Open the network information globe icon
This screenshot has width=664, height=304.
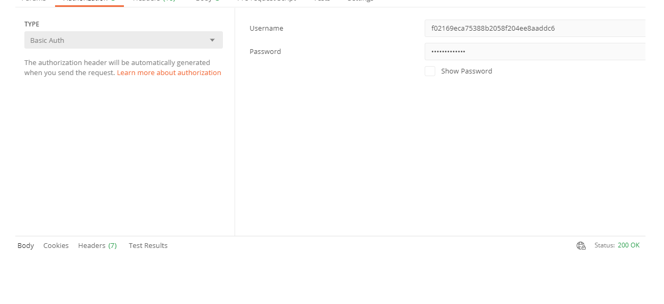581,245
